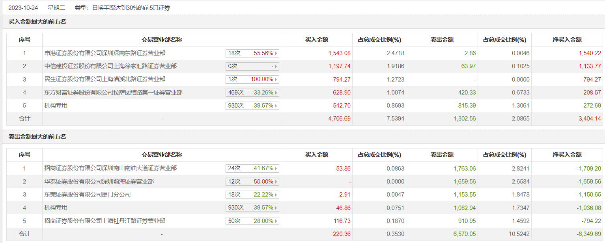Click 买入金额 header in the buy table
The height and width of the screenshot is (243, 605).
[x=316, y=40]
